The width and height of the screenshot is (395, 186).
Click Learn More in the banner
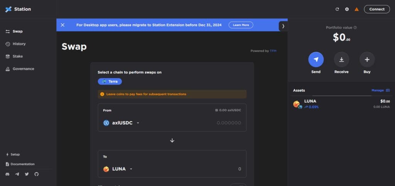(x=241, y=25)
